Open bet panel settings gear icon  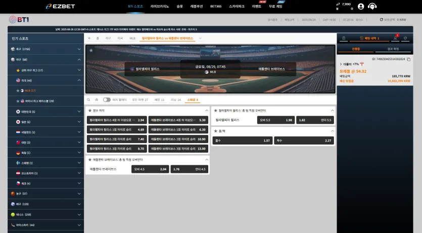(x=405, y=38)
